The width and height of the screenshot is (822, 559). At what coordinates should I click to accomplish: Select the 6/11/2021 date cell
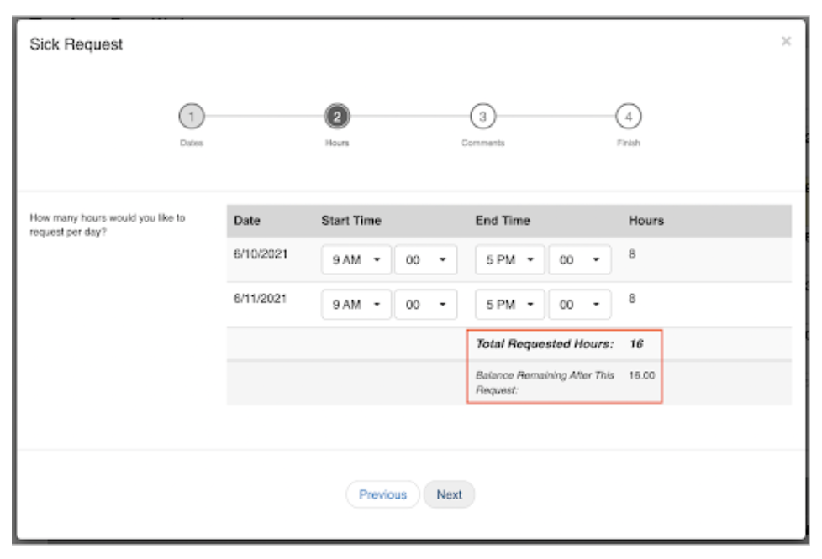coord(261,298)
